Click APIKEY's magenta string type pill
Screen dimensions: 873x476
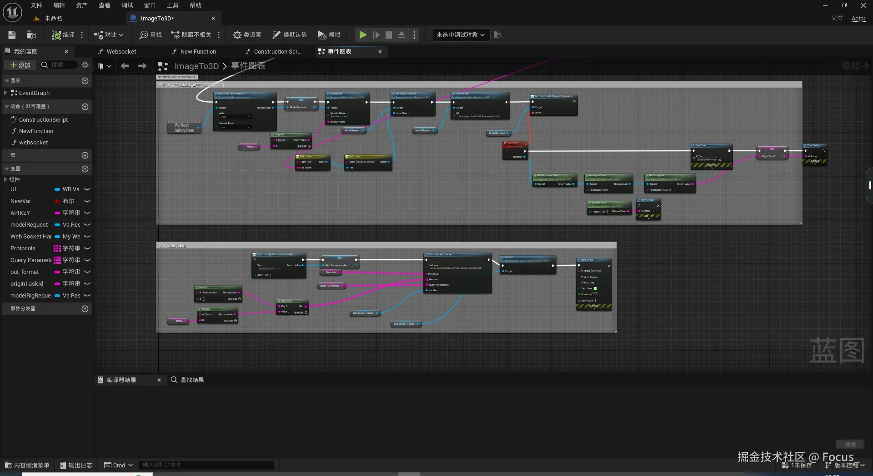tap(57, 213)
